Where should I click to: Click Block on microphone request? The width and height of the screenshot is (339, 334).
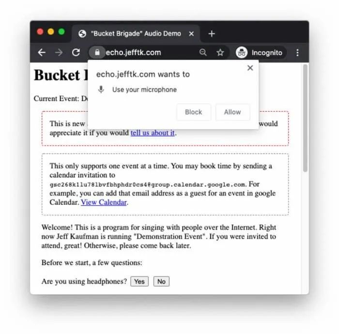(x=194, y=112)
